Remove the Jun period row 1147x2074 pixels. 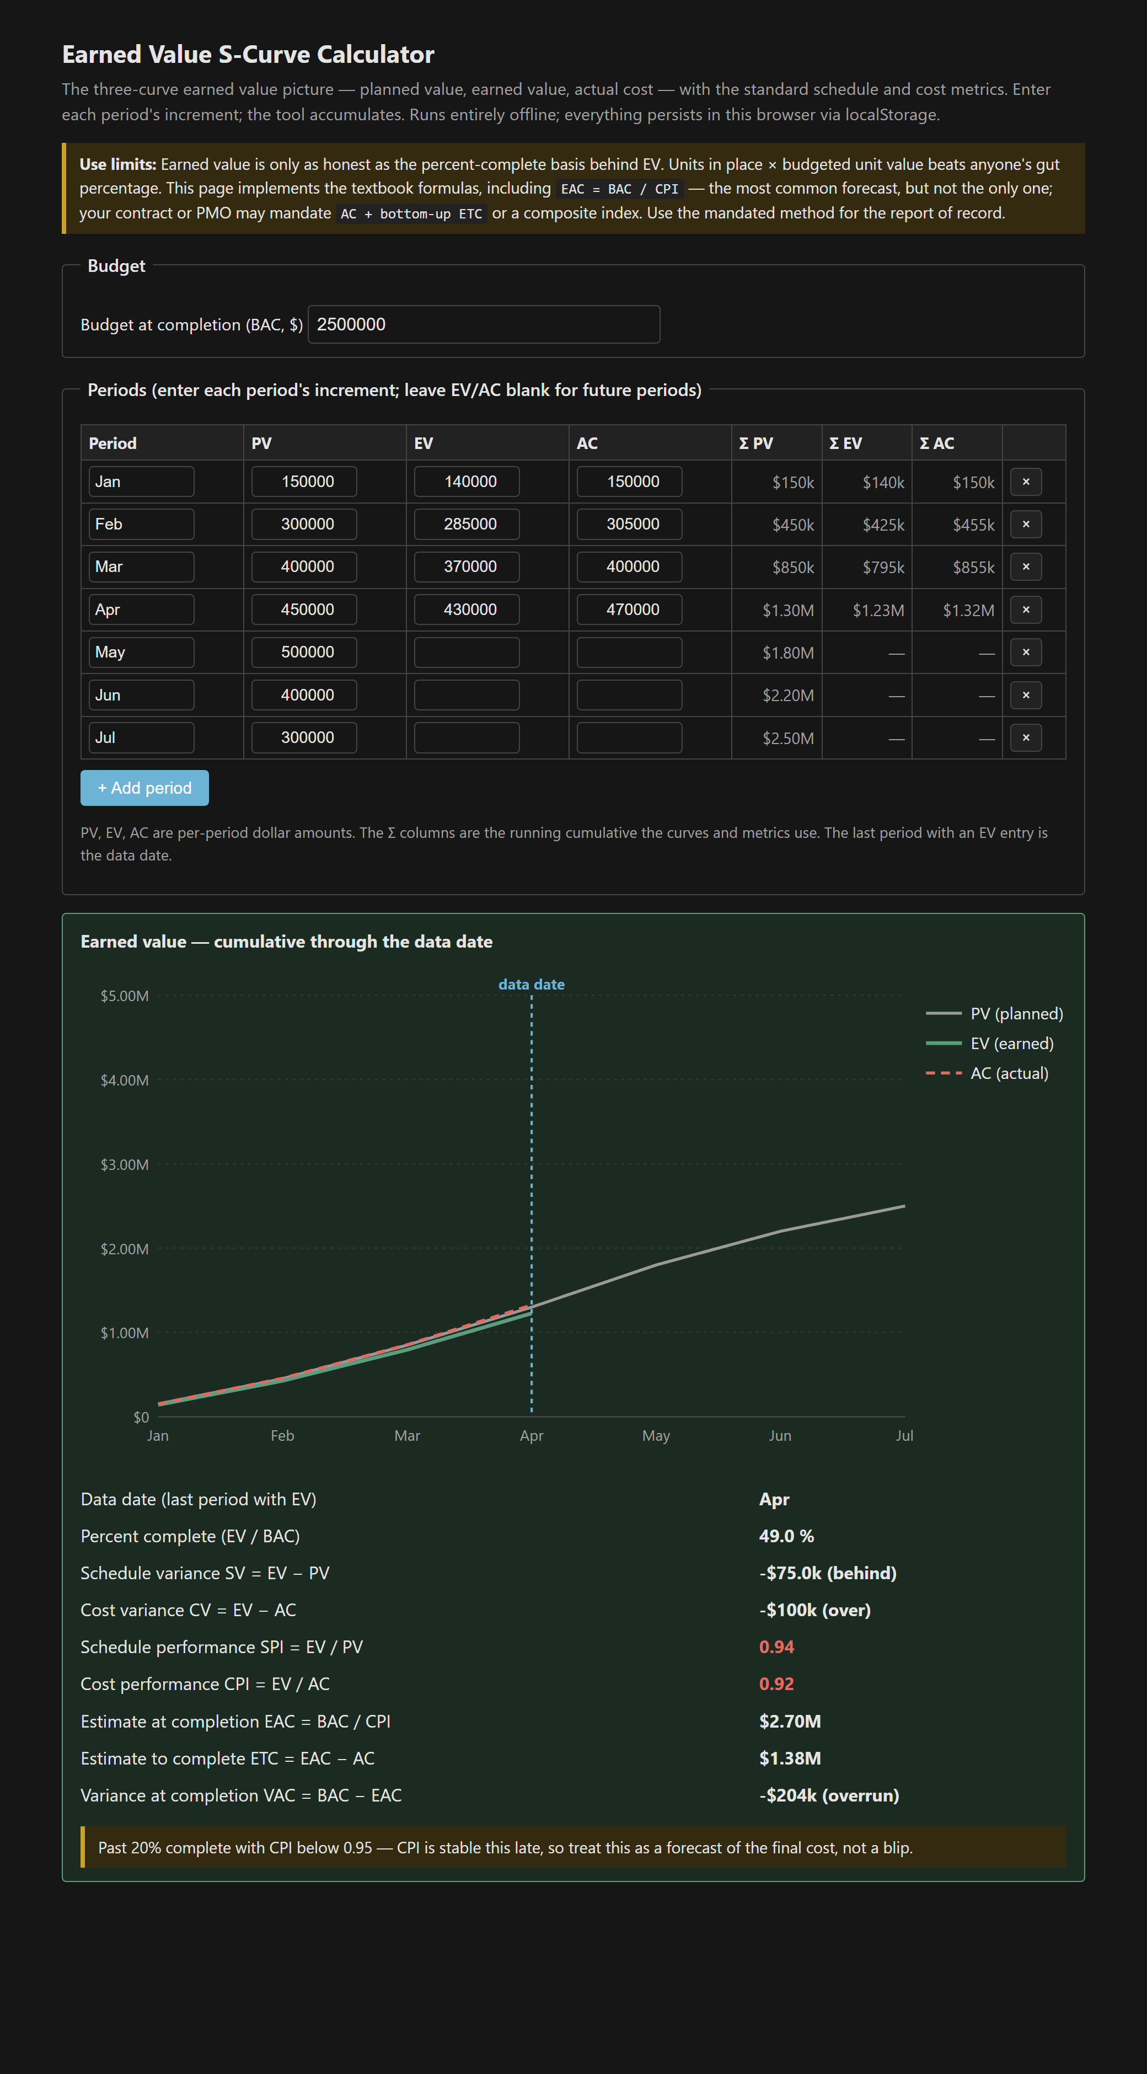tap(1026, 695)
